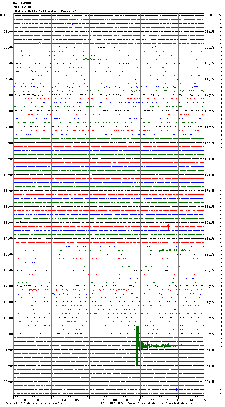Click "Each Vertical Division = 100.00 microvolts" note
Viewport: 225px width, 407px height.
tap(34, 404)
